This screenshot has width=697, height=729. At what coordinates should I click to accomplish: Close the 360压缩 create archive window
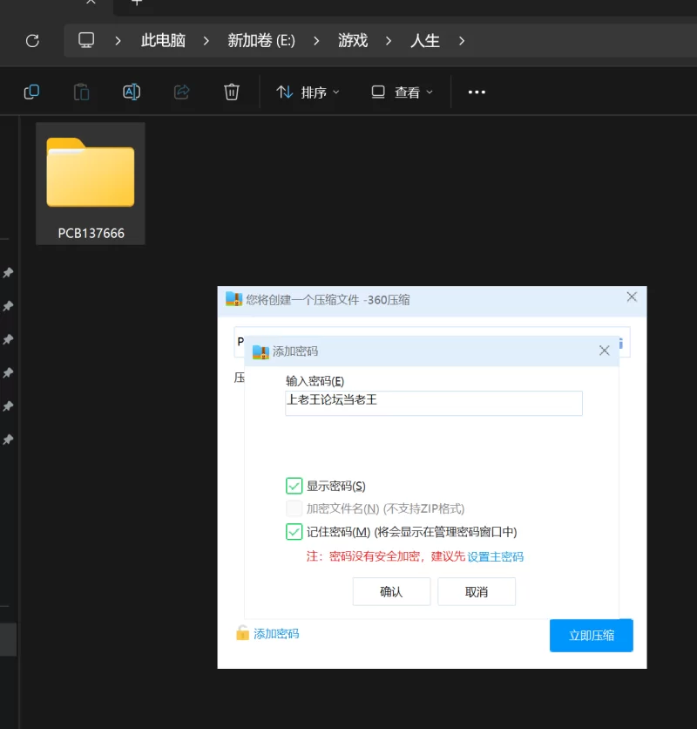pos(632,297)
